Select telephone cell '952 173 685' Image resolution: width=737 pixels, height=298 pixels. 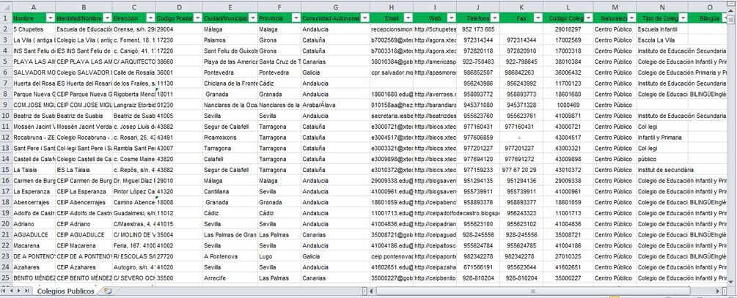[x=478, y=29]
